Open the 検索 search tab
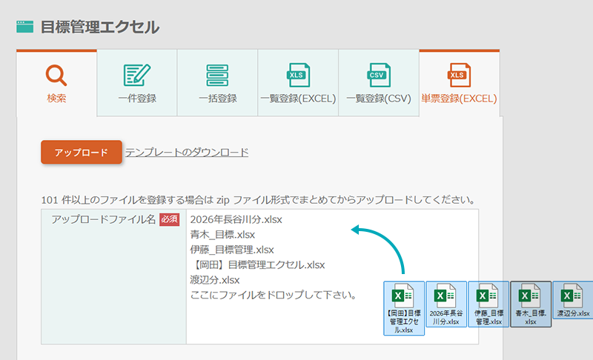 56,84
